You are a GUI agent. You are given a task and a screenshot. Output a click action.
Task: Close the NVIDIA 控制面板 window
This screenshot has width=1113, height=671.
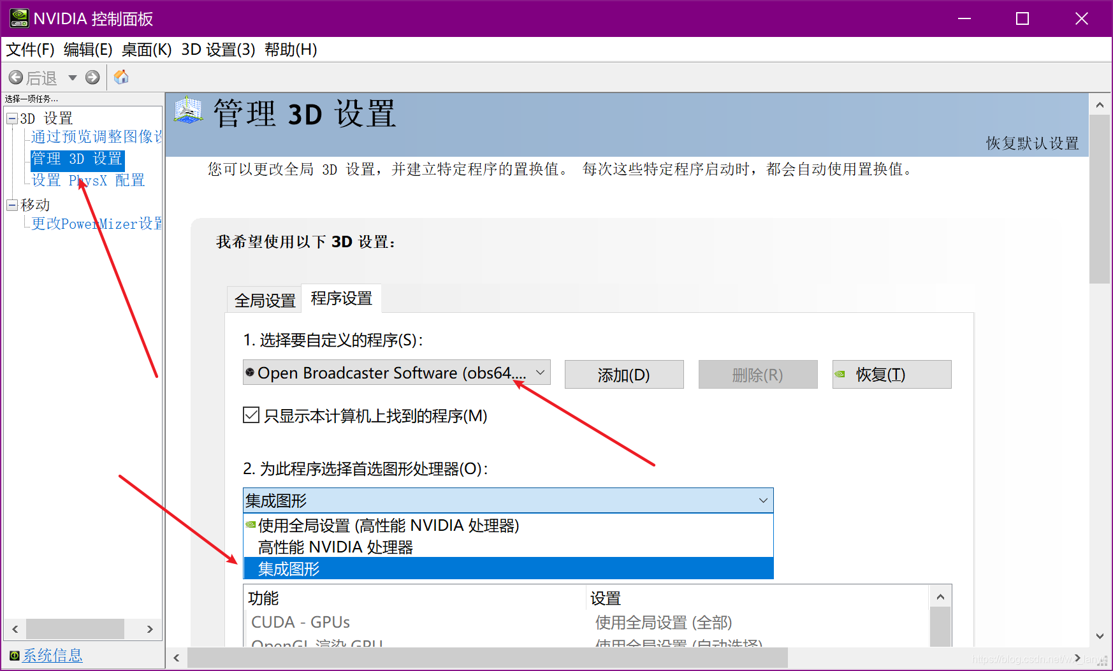pos(1082,18)
